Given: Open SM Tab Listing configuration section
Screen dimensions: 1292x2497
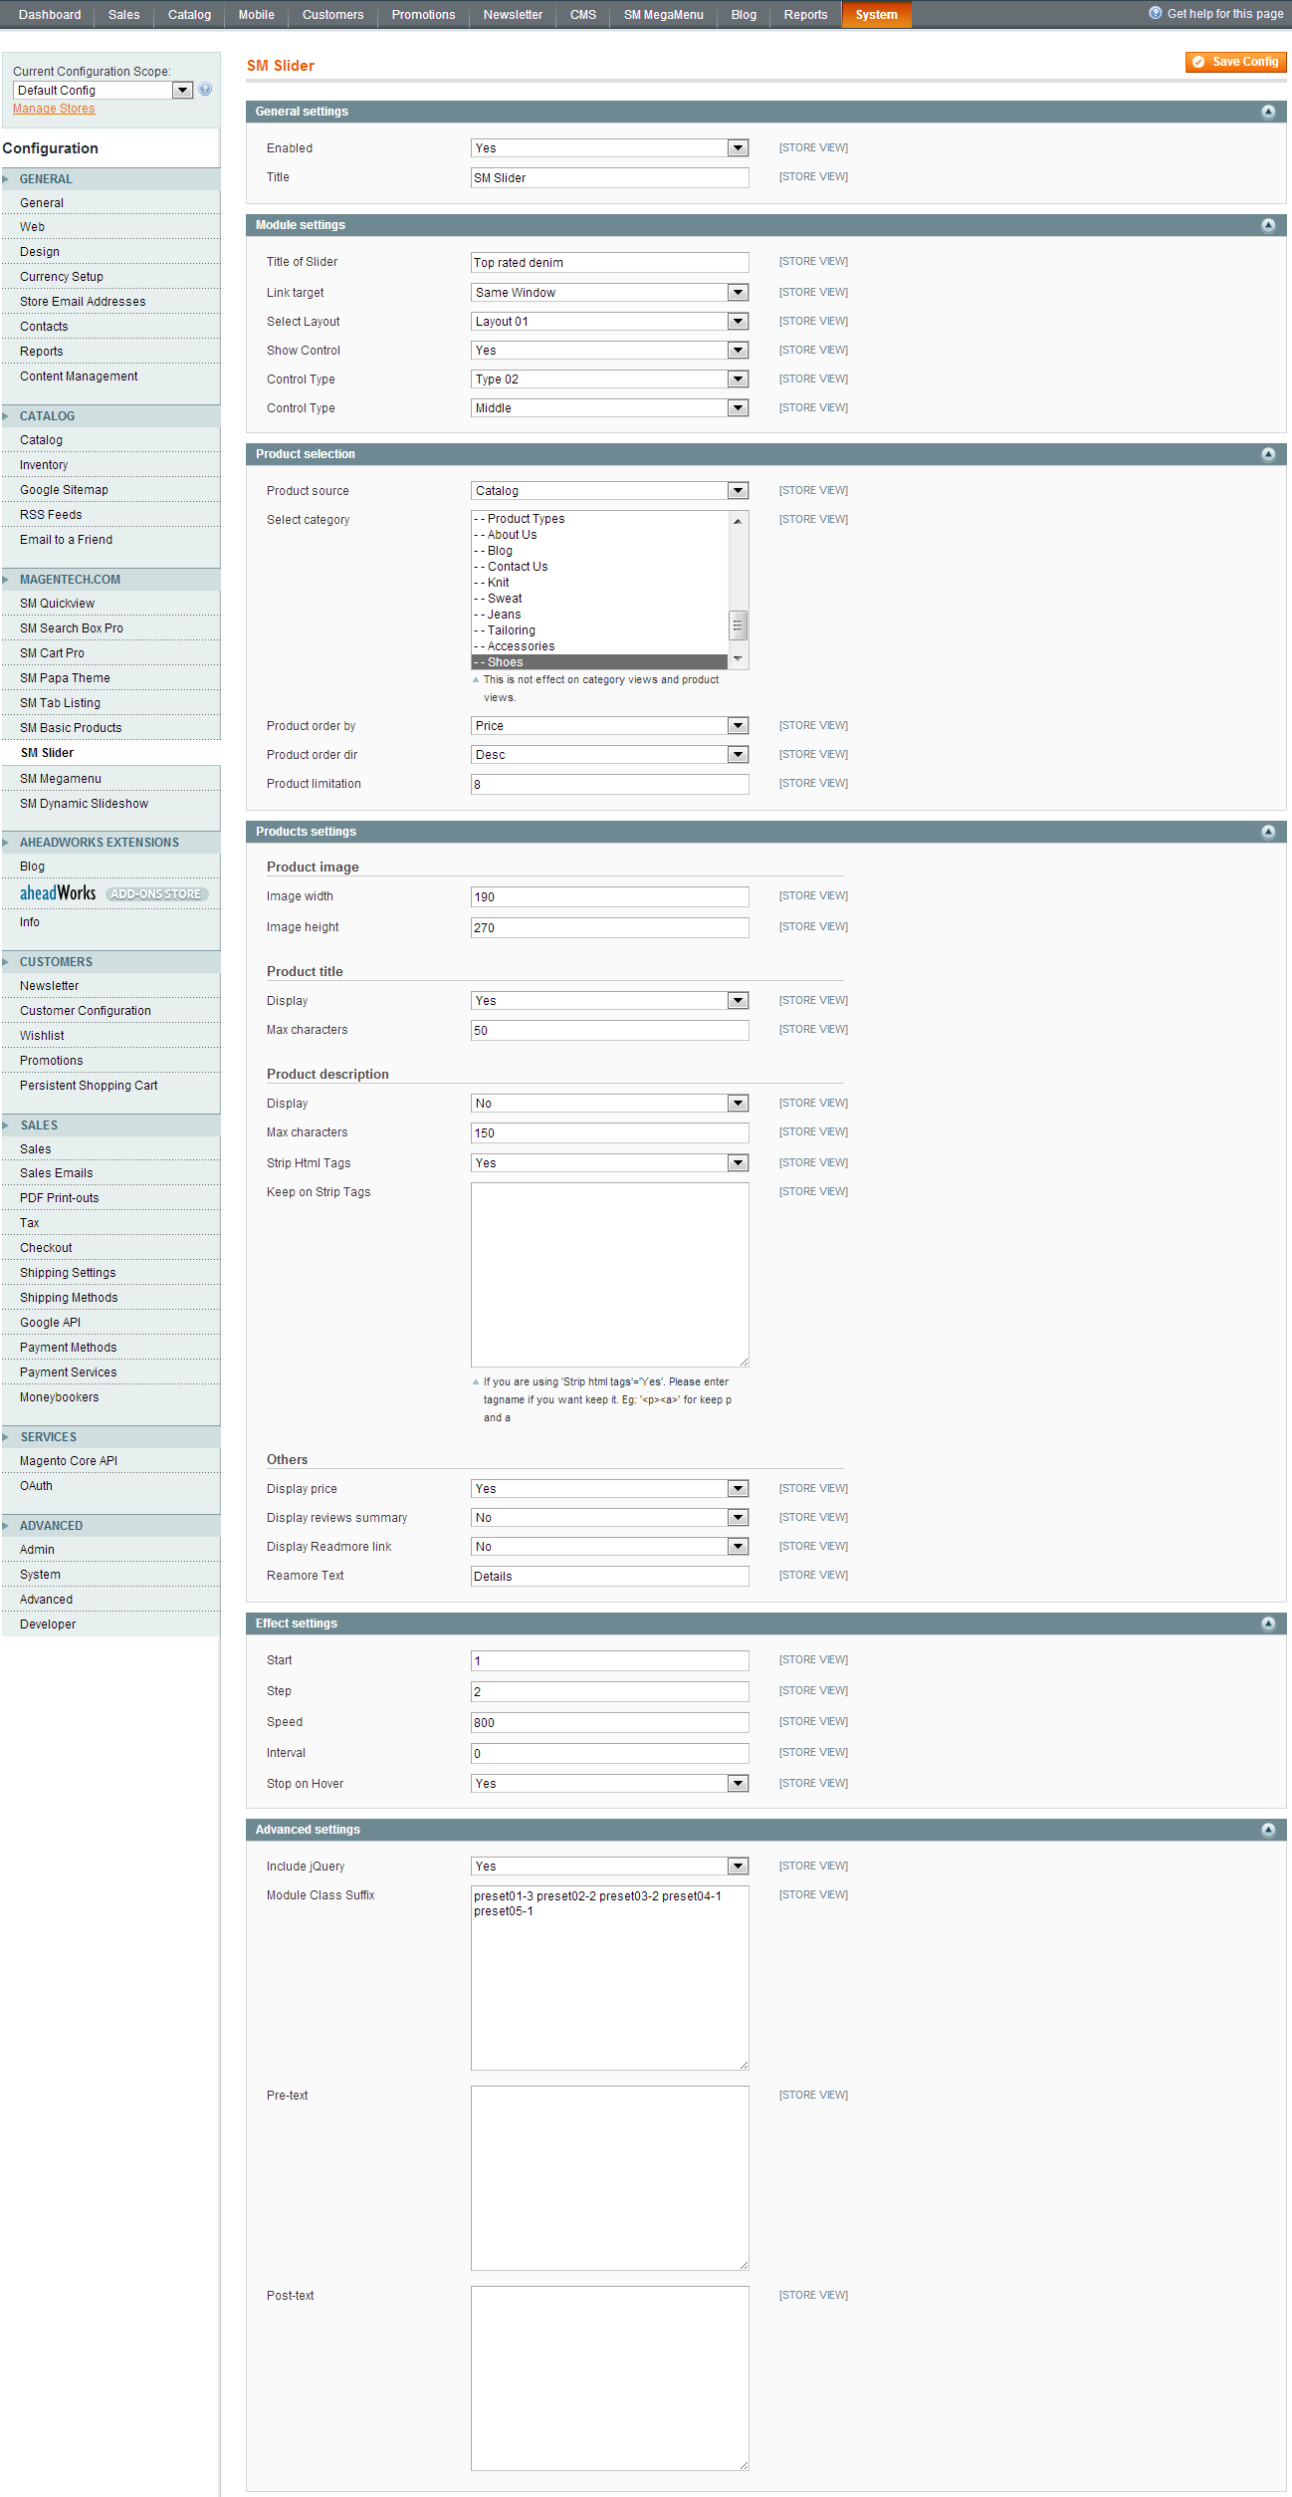Looking at the screenshot, I should (x=110, y=703).
